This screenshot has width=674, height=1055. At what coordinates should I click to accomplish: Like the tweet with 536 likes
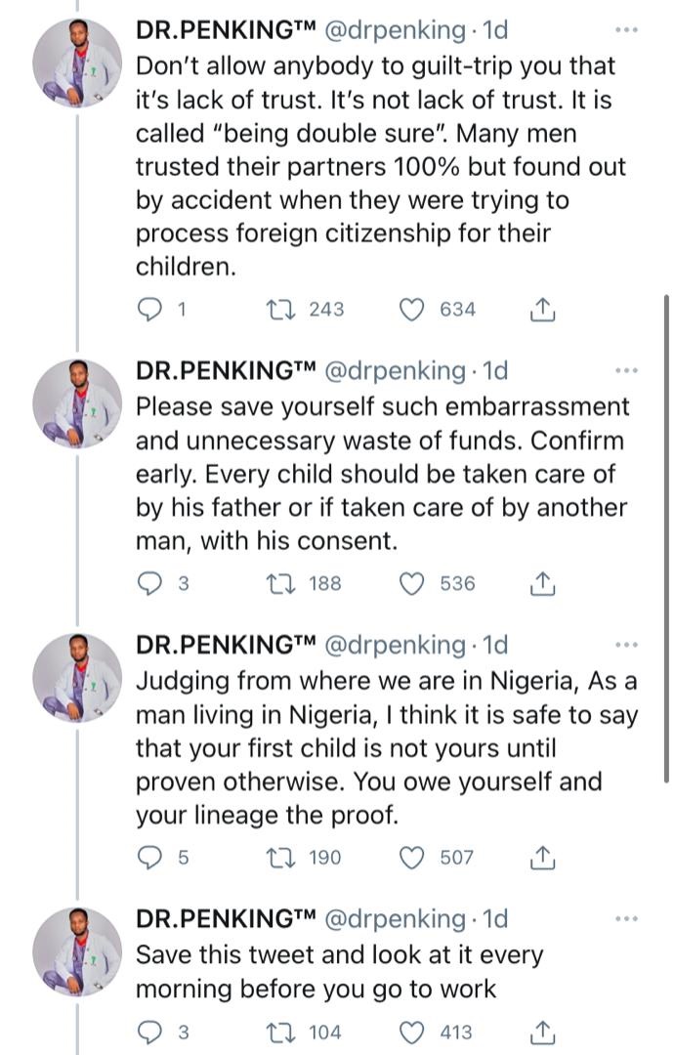[413, 584]
